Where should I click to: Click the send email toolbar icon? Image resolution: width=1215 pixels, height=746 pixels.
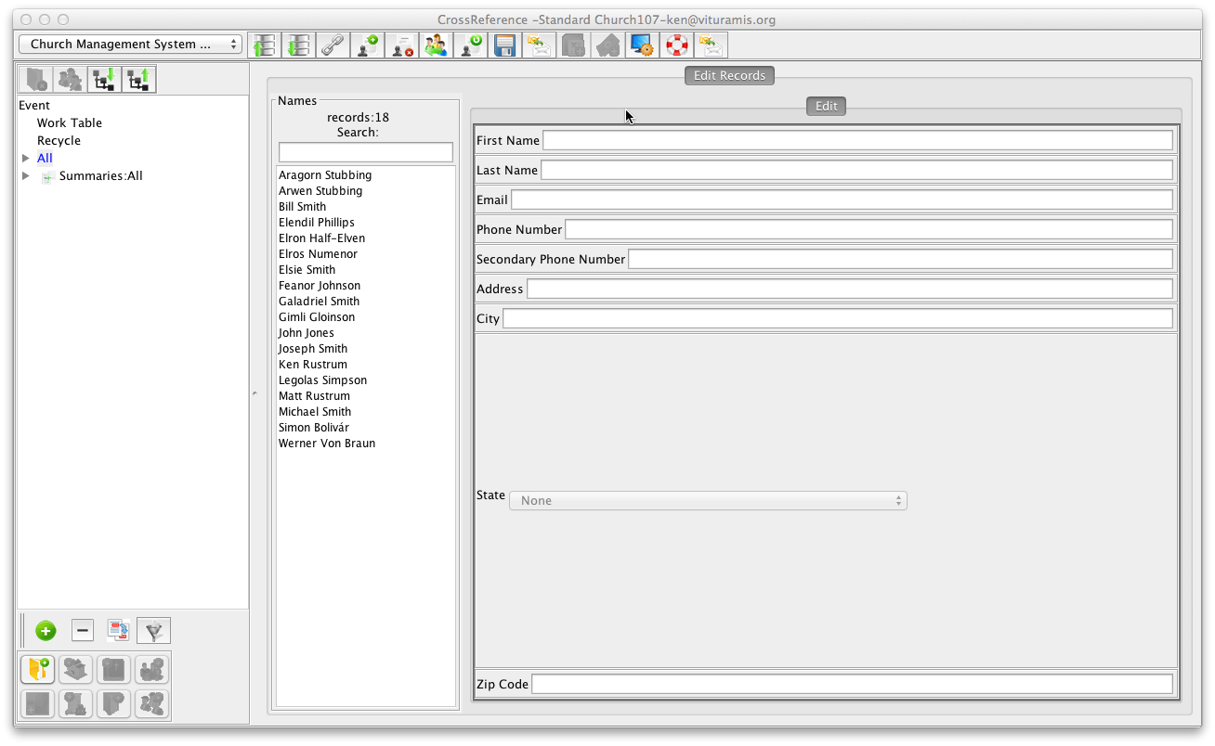coord(539,45)
